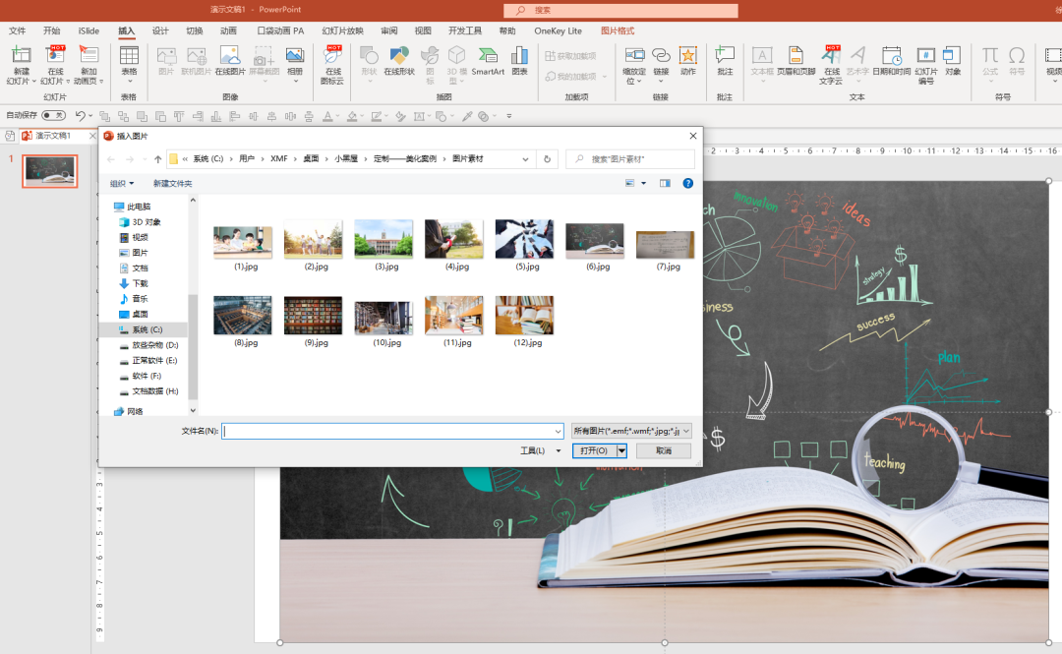Expand the 组织 (Organize) dropdown
The image size is (1062, 654).
122,184
